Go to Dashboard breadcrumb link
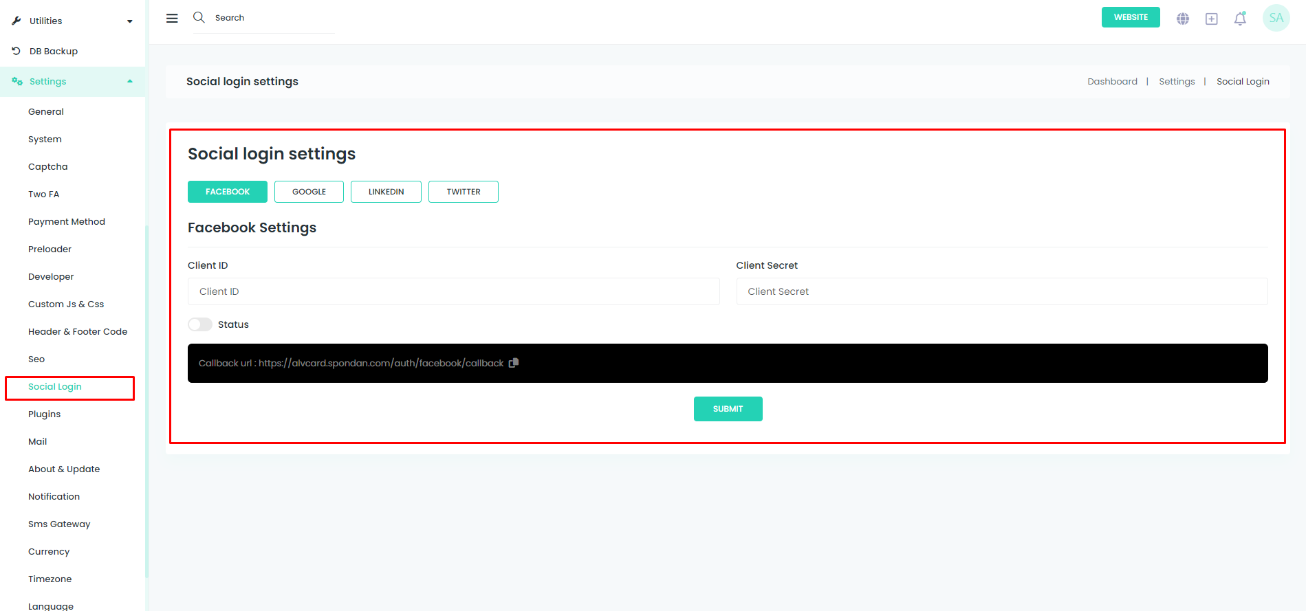Screen dimensions: 1306x611 pos(1112,81)
